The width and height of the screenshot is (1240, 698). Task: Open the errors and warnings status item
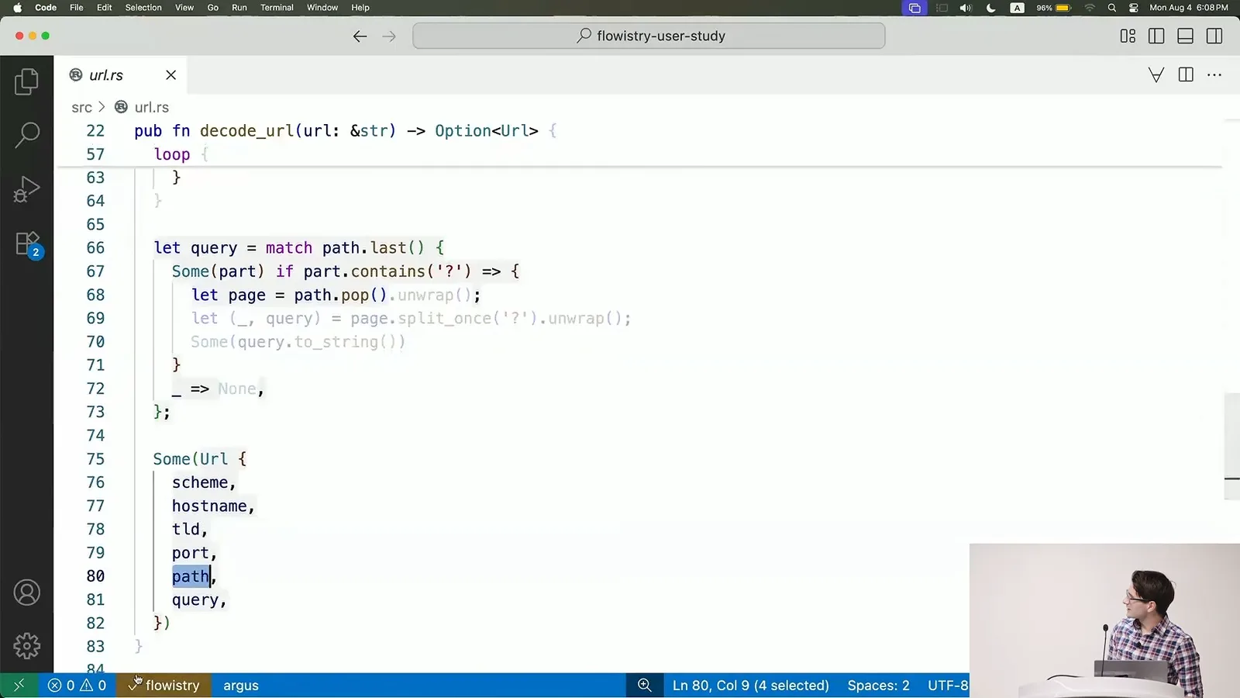pos(77,685)
